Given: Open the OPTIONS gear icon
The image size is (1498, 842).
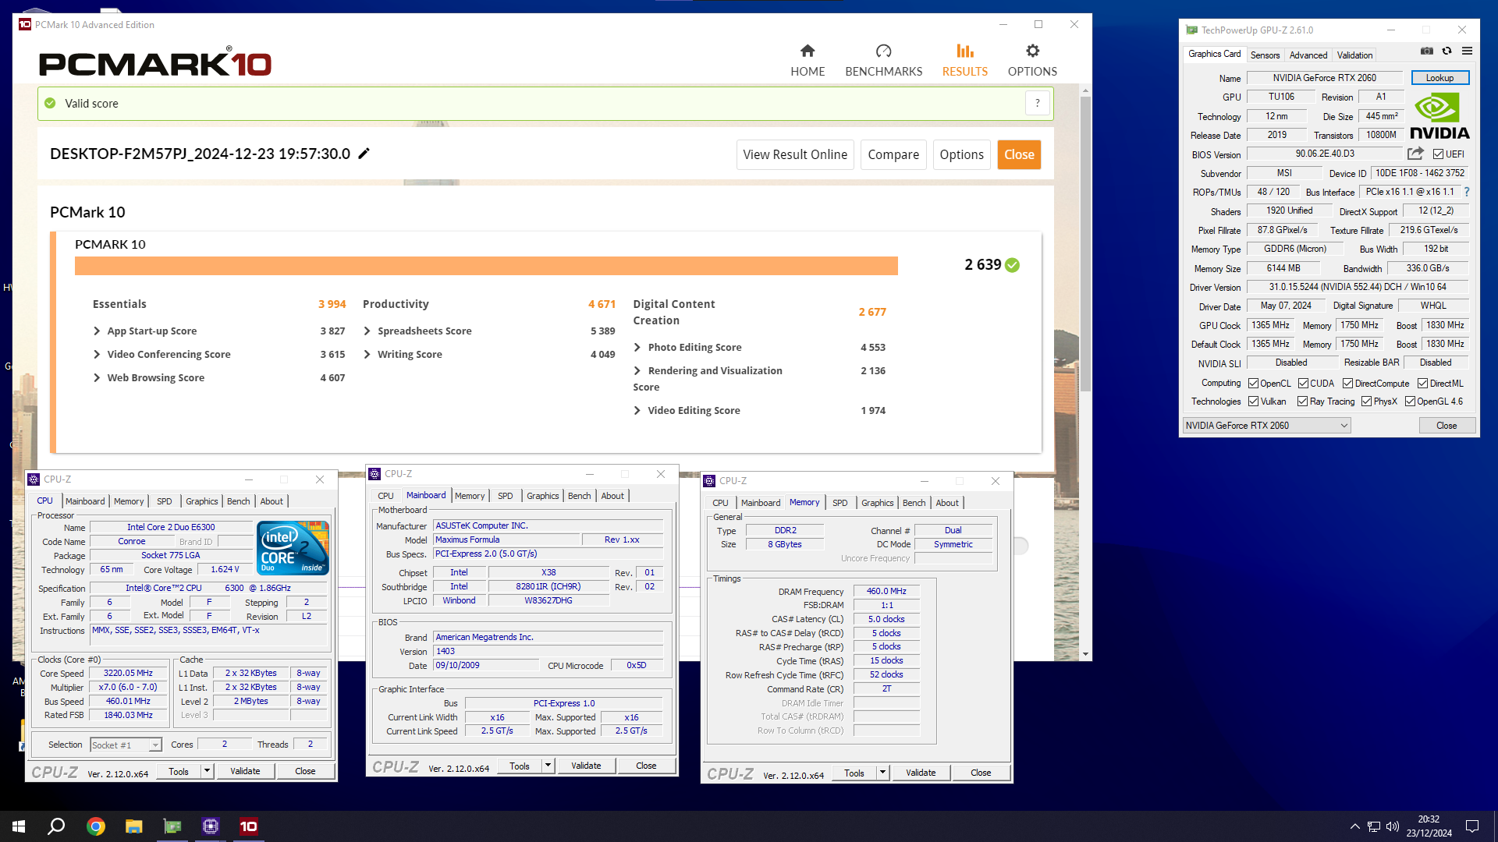Looking at the screenshot, I should pyautogui.click(x=1032, y=51).
